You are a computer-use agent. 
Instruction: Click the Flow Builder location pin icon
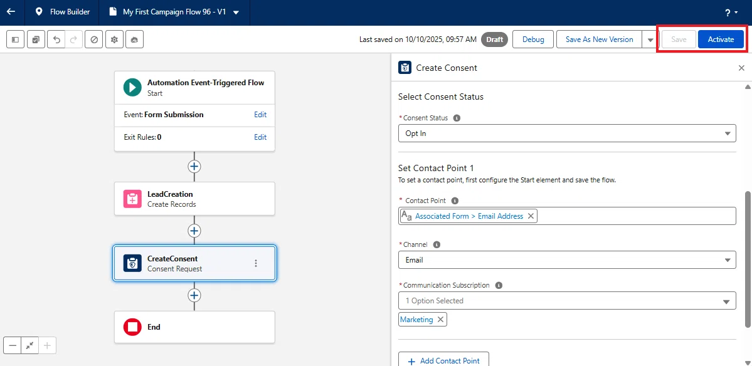point(39,12)
